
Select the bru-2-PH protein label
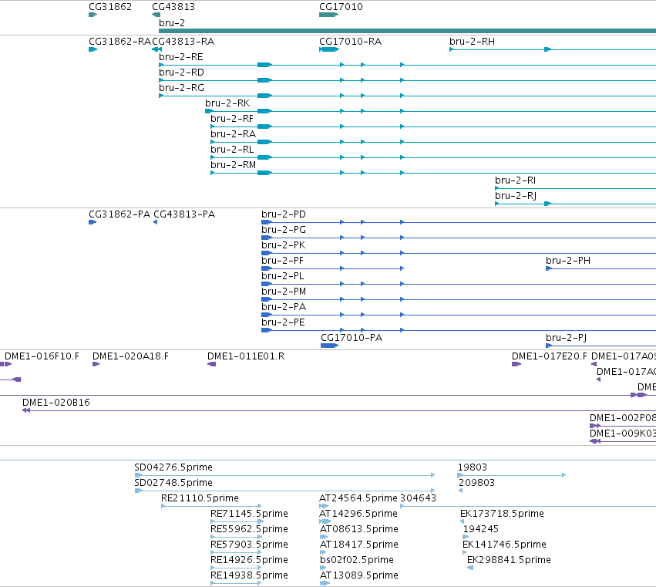pos(568,261)
